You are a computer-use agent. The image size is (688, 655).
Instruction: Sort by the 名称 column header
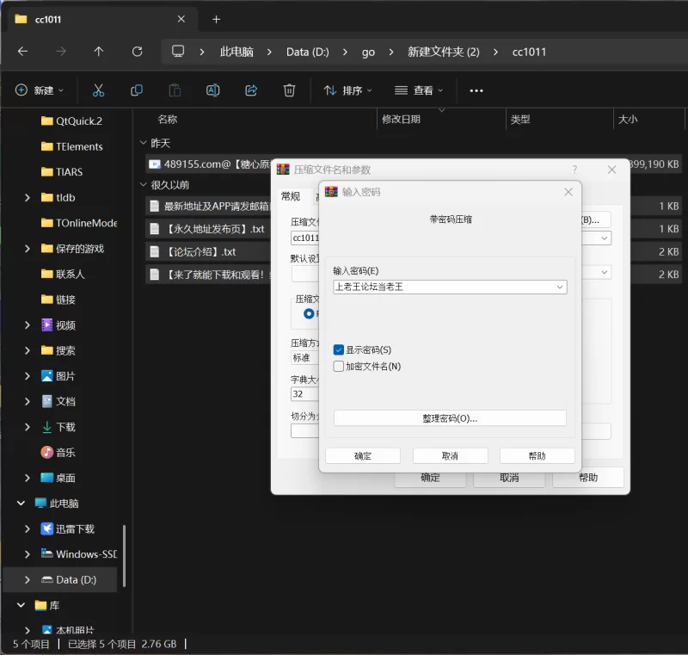(167, 120)
